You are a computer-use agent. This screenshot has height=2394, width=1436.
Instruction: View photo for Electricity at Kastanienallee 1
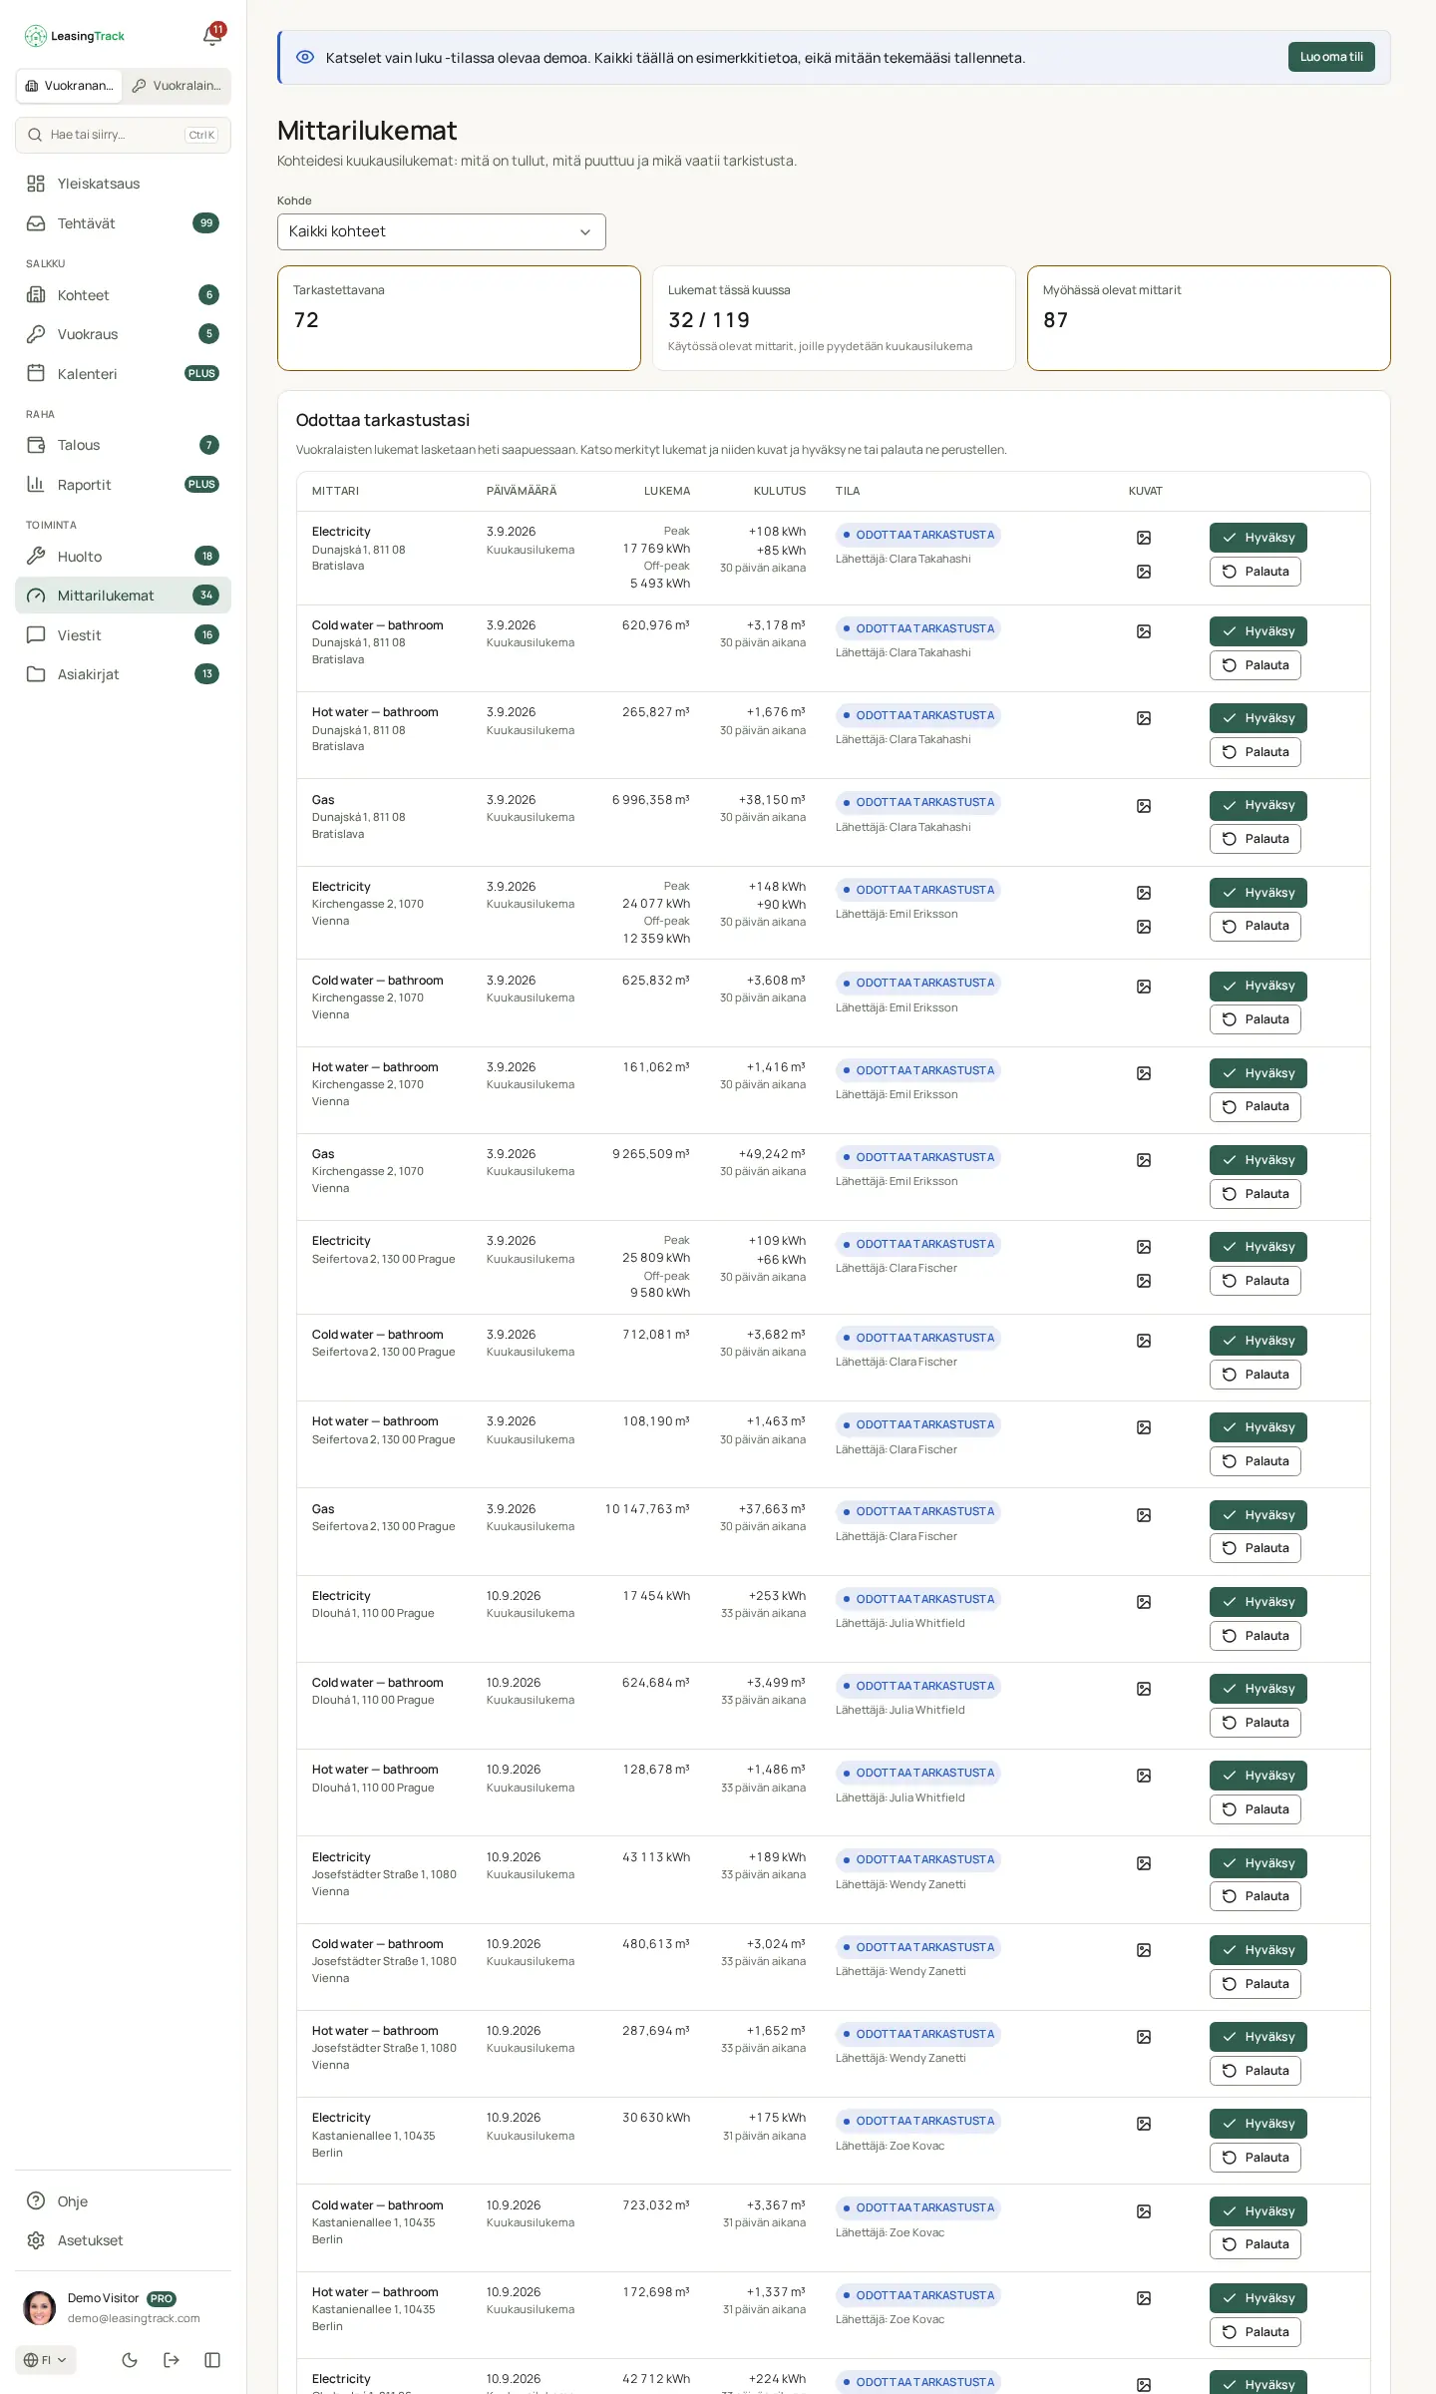pyautogui.click(x=1144, y=2124)
